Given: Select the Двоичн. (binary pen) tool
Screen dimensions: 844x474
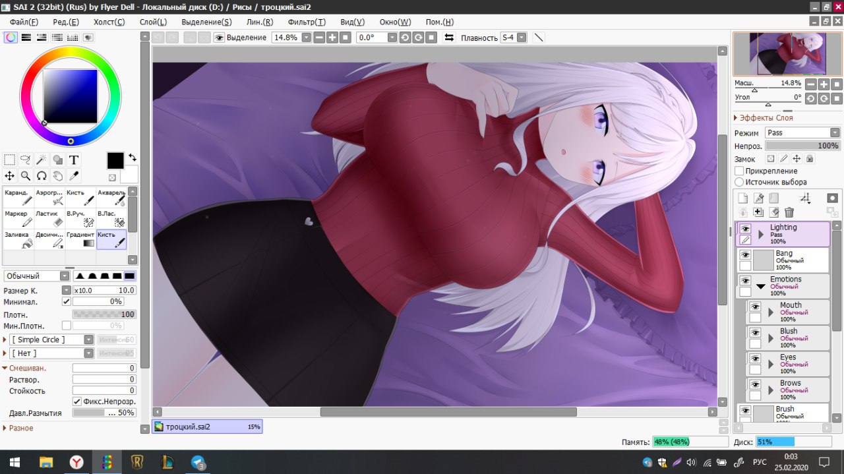Looking at the screenshot, I should (49, 239).
